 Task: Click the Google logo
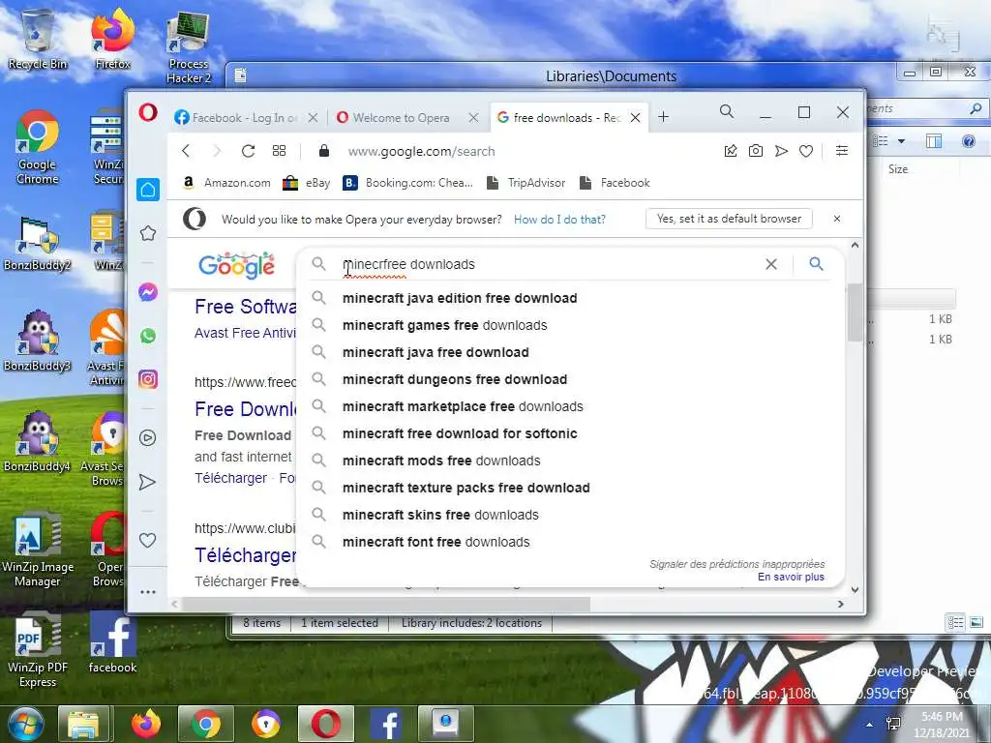click(x=236, y=265)
